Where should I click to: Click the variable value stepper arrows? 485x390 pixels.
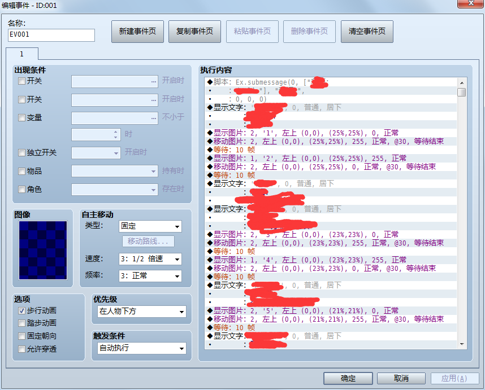[x=115, y=135]
